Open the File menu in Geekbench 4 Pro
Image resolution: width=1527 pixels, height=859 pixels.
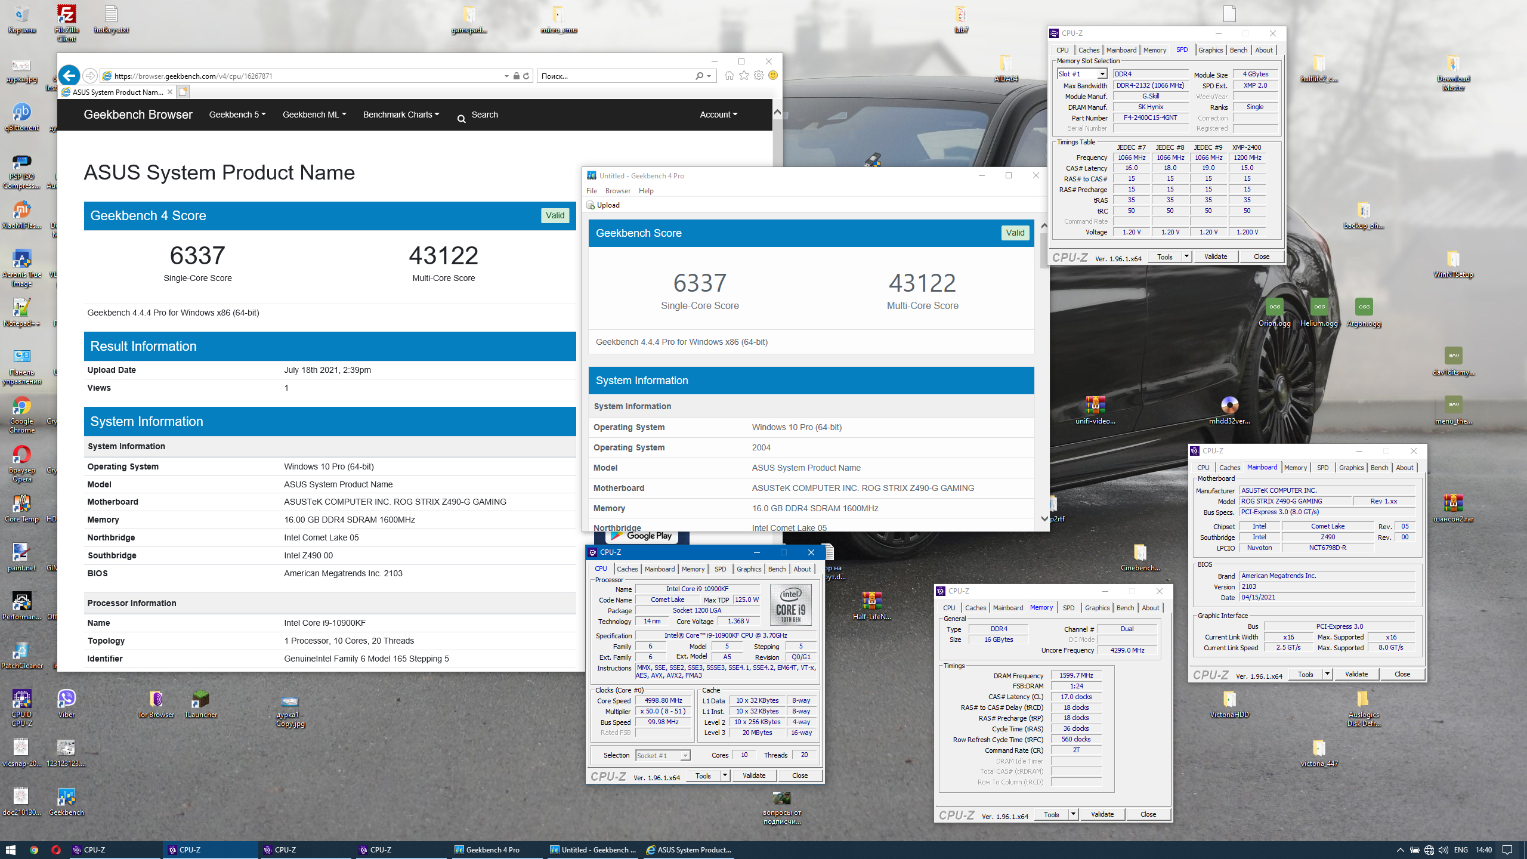(x=592, y=191)
